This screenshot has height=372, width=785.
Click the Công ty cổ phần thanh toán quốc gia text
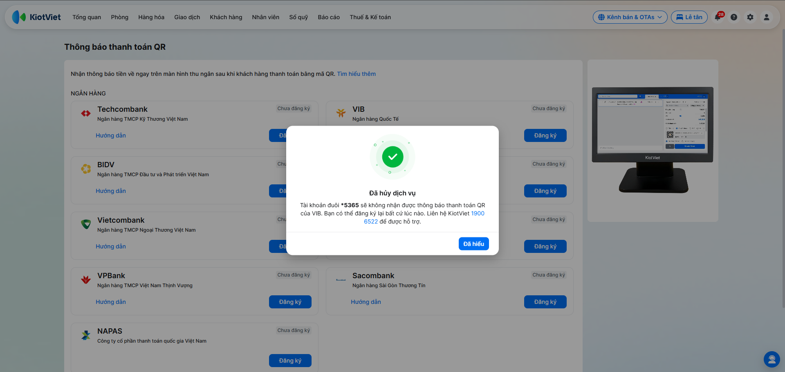pos(152,341)
